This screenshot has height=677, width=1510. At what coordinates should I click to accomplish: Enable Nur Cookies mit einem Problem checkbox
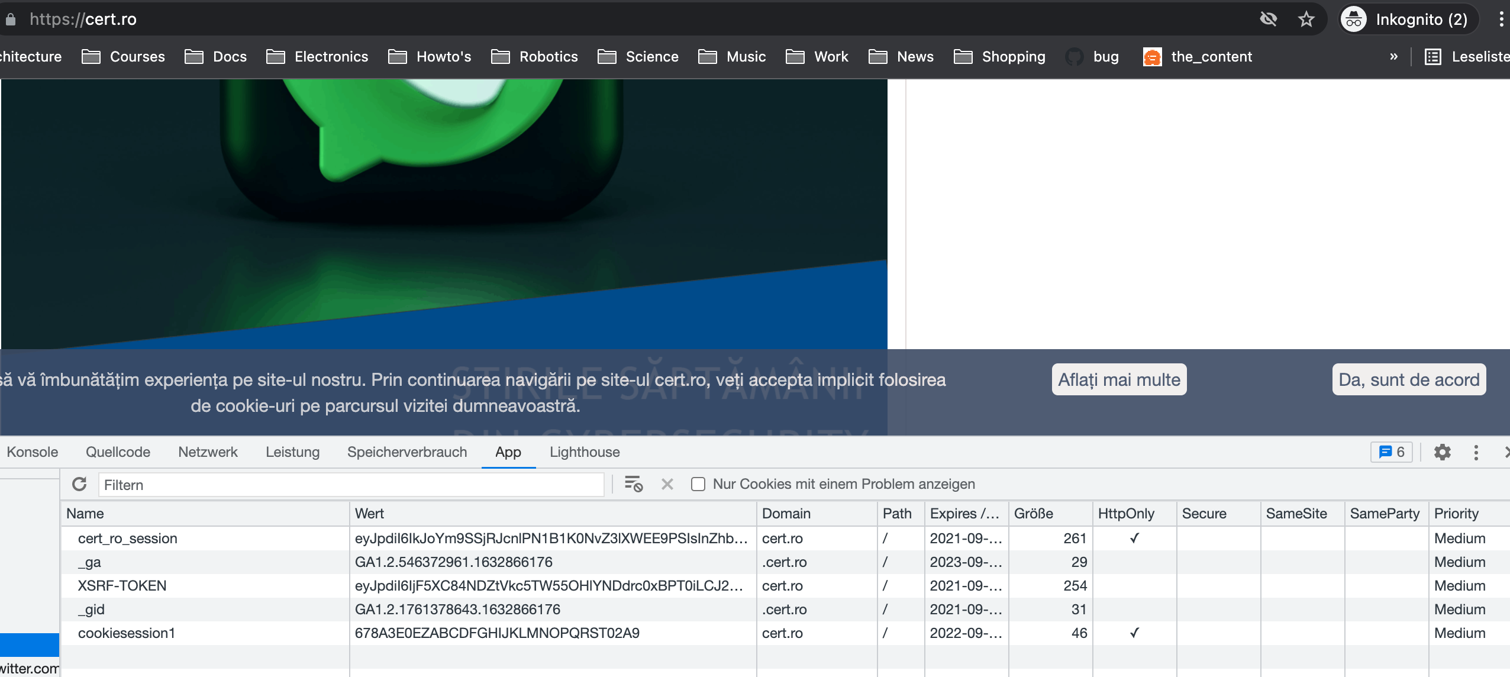[698, 484]
